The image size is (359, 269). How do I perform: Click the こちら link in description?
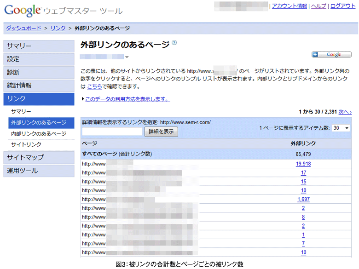click(x=94, y=86)
